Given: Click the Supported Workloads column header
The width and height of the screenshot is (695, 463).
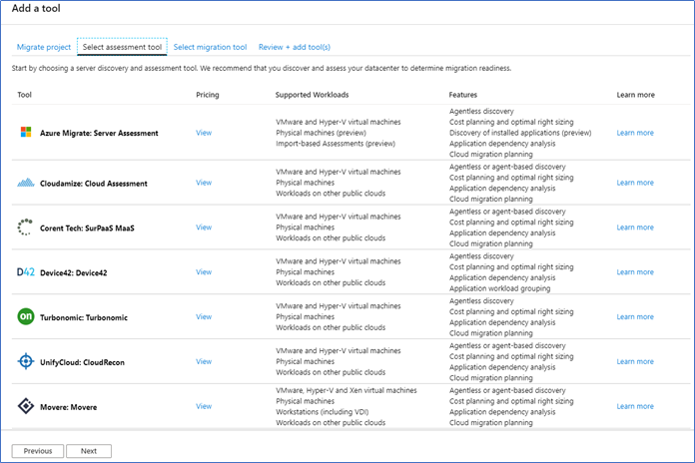Looking at the screenshot, I should 312,95.
